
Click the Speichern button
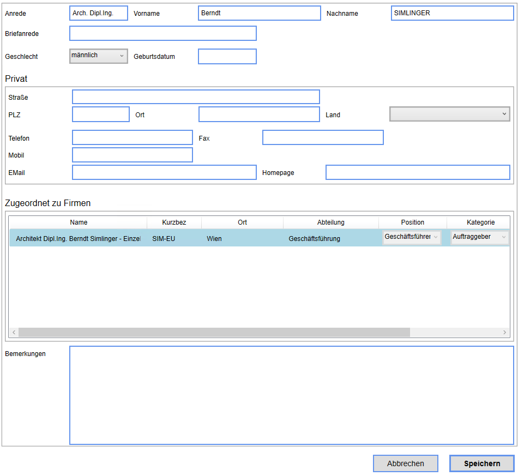481,463
